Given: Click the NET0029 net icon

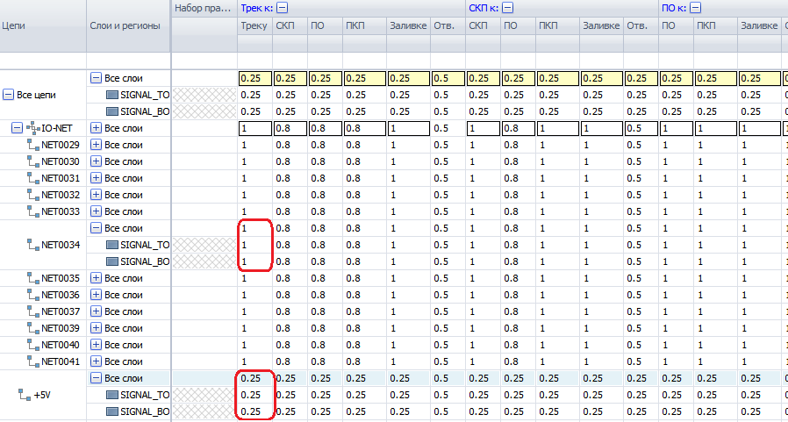Looking at the screenshot, I should pyautogui.click(x=33, y=145).
